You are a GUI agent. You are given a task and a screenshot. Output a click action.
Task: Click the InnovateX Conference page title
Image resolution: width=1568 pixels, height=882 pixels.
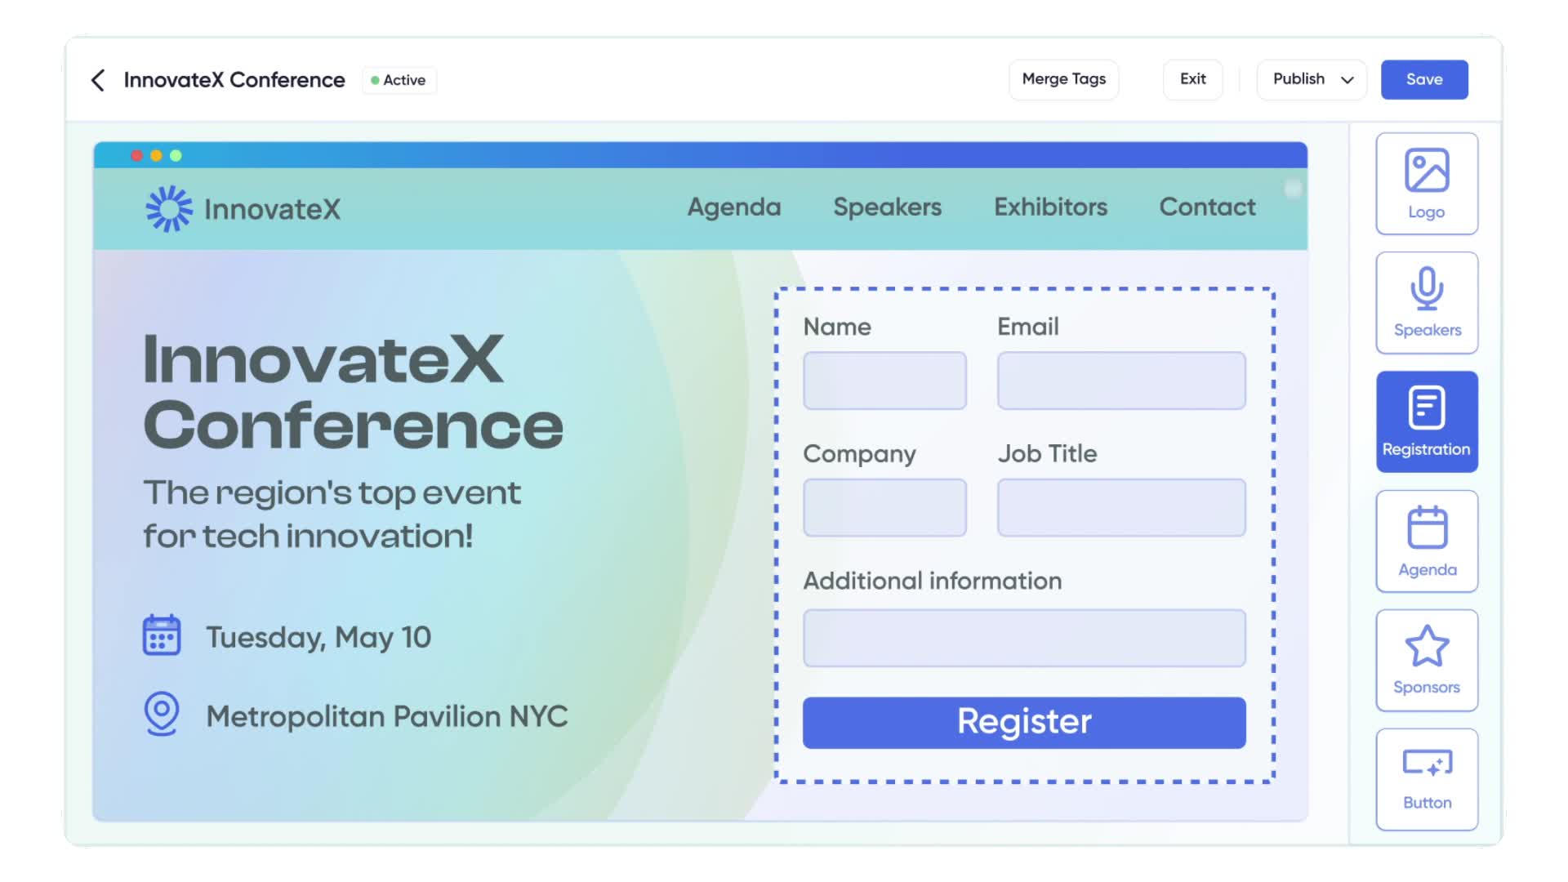coord(234,80)
